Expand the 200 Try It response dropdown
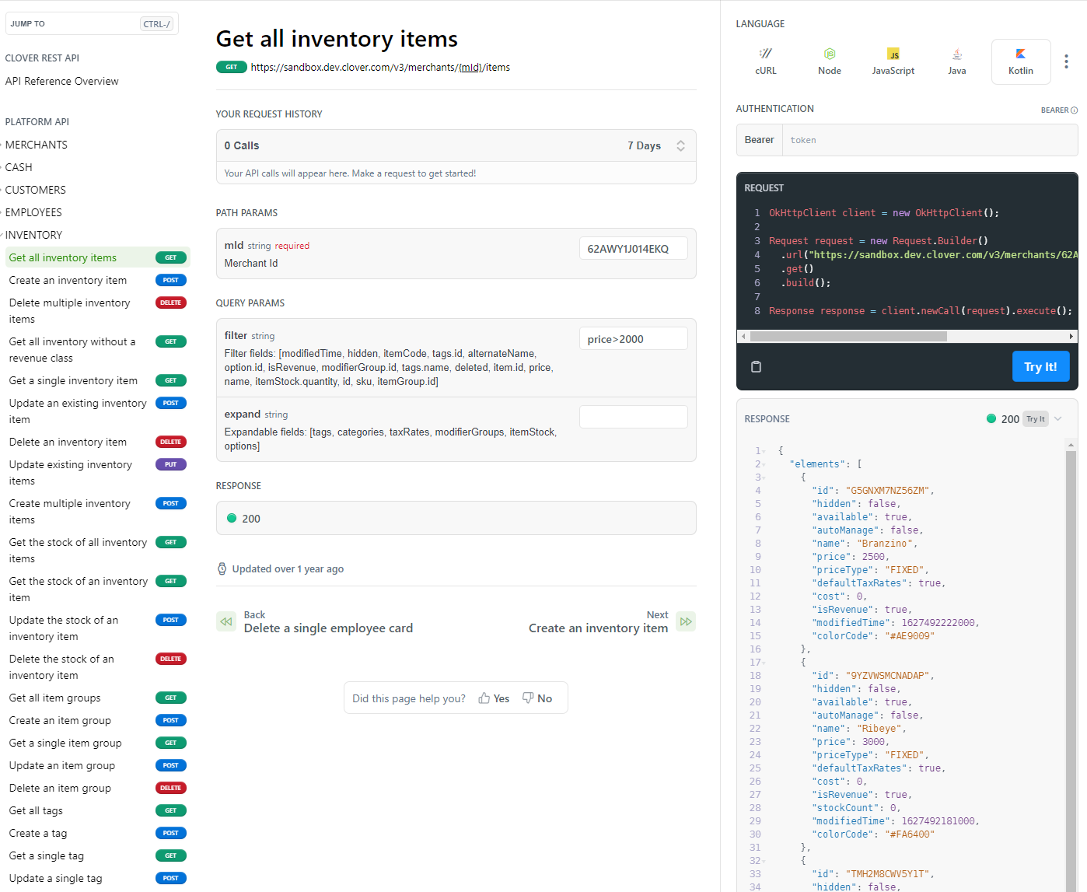1087x892 pixels. click(1057, 418)
